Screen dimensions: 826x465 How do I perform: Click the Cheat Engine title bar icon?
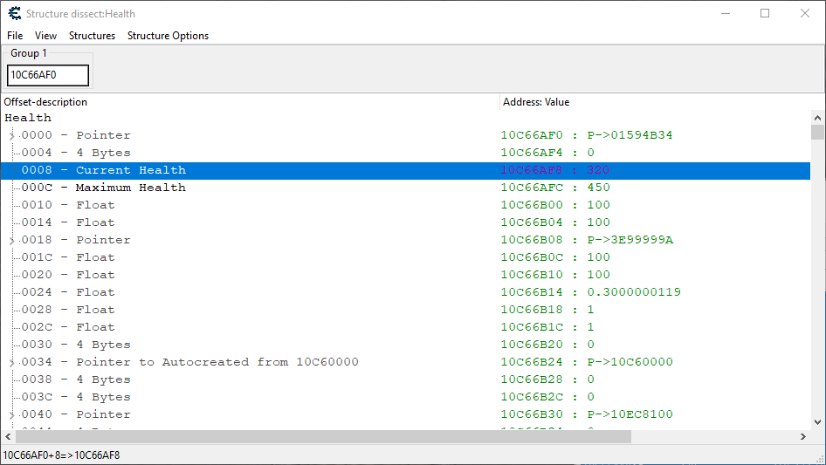point(14,13)
